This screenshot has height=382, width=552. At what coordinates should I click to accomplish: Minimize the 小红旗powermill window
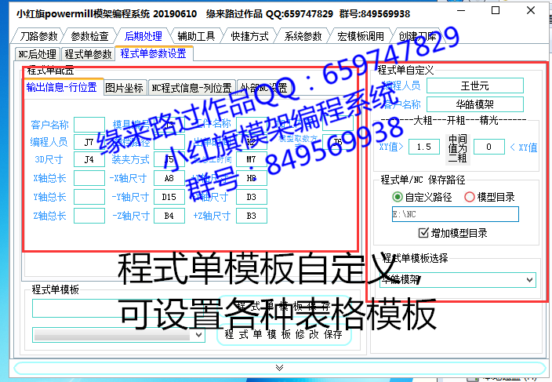[x=461, y=10]
